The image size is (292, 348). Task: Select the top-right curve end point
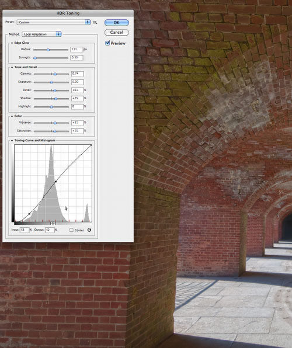pyautogui.click(x=91, y=145)
